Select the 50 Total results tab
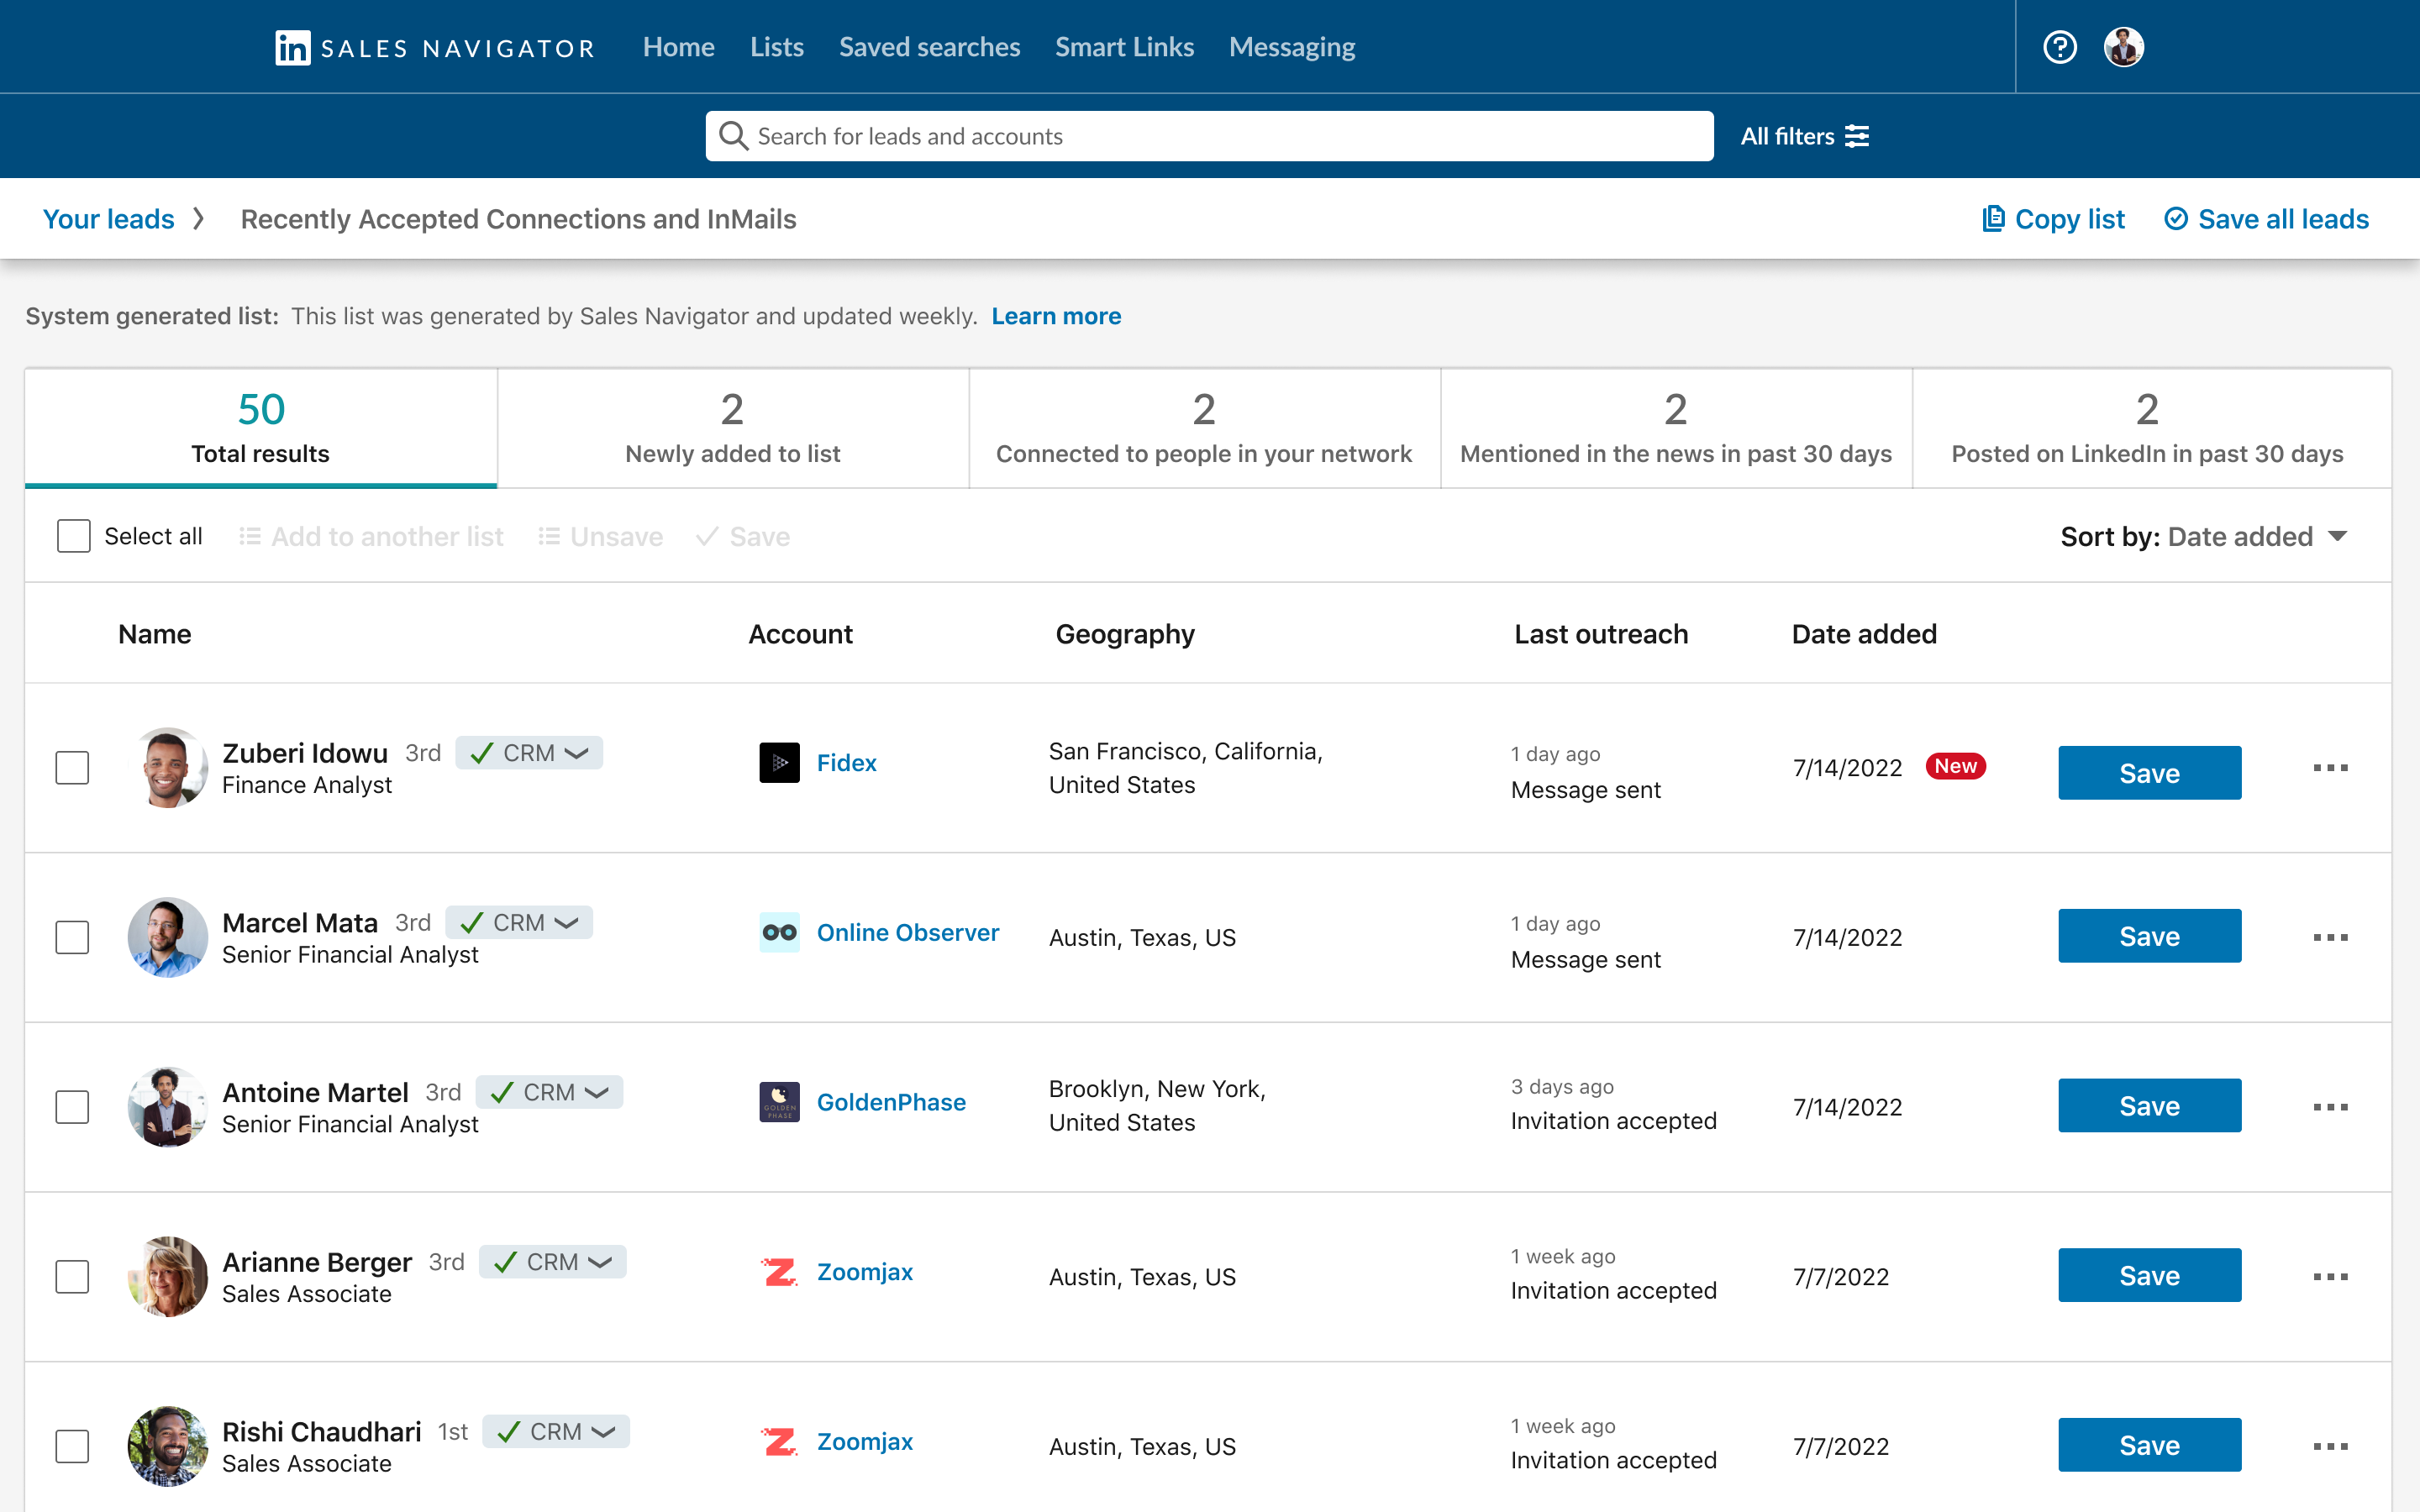 click(x=261, y=428)
